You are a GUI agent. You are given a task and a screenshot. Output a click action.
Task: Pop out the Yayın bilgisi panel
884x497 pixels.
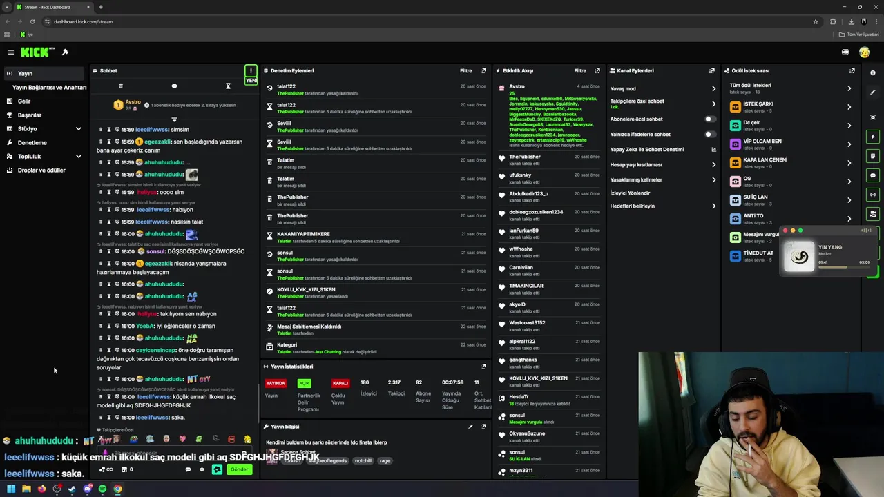click(x=483, y=427)
